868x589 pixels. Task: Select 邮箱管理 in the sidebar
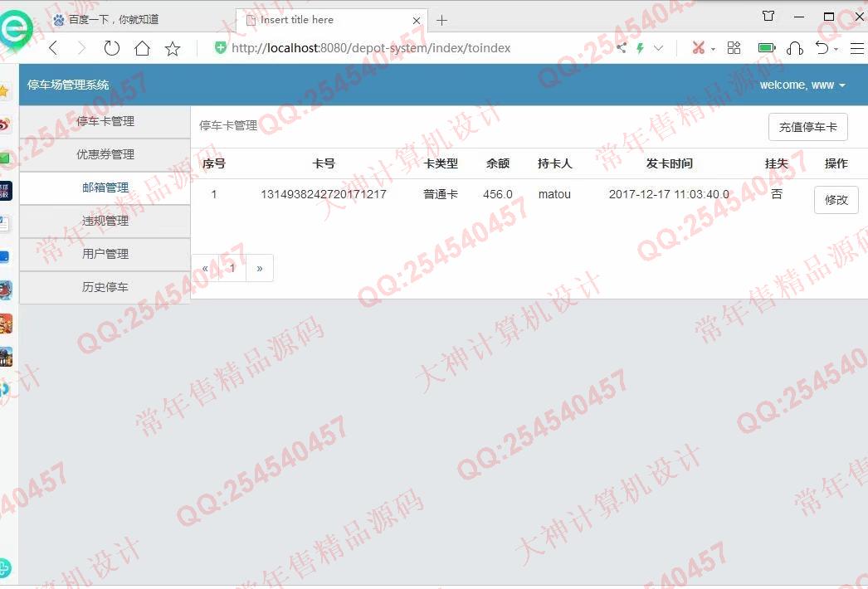[x=105, y=187]
